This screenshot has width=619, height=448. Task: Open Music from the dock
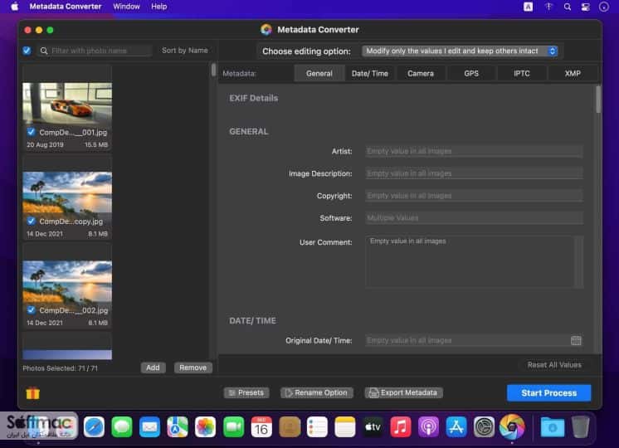point(400,426)
